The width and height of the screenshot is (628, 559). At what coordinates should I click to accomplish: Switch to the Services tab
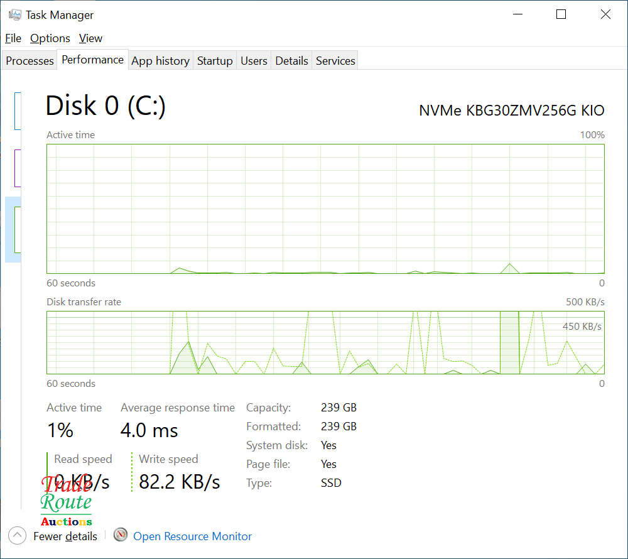coord(335,60)
